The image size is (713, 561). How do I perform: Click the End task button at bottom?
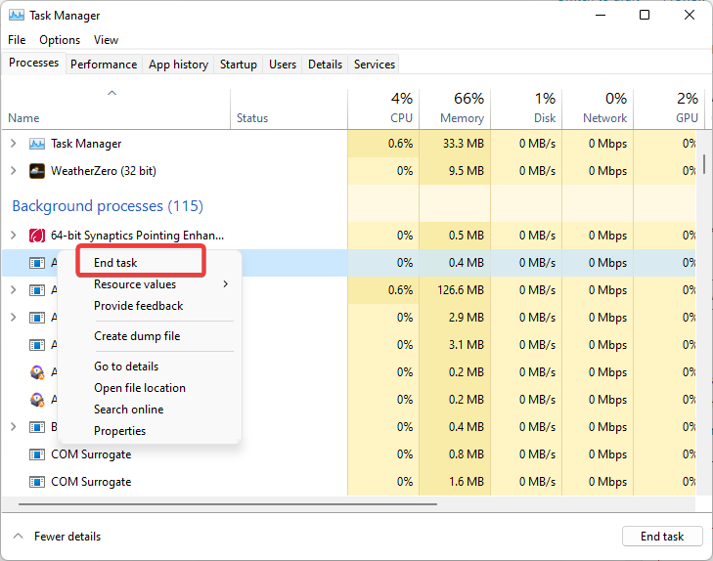pos(661,536)
